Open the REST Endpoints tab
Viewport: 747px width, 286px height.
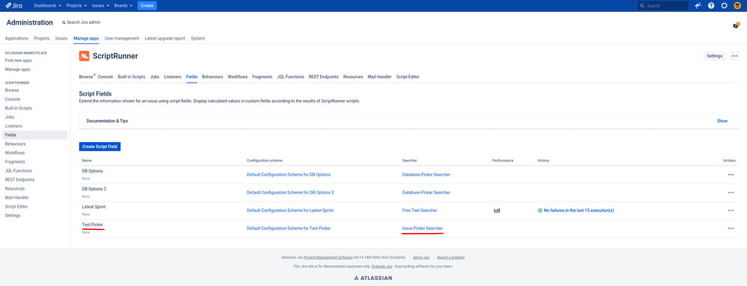coord(324,77)
